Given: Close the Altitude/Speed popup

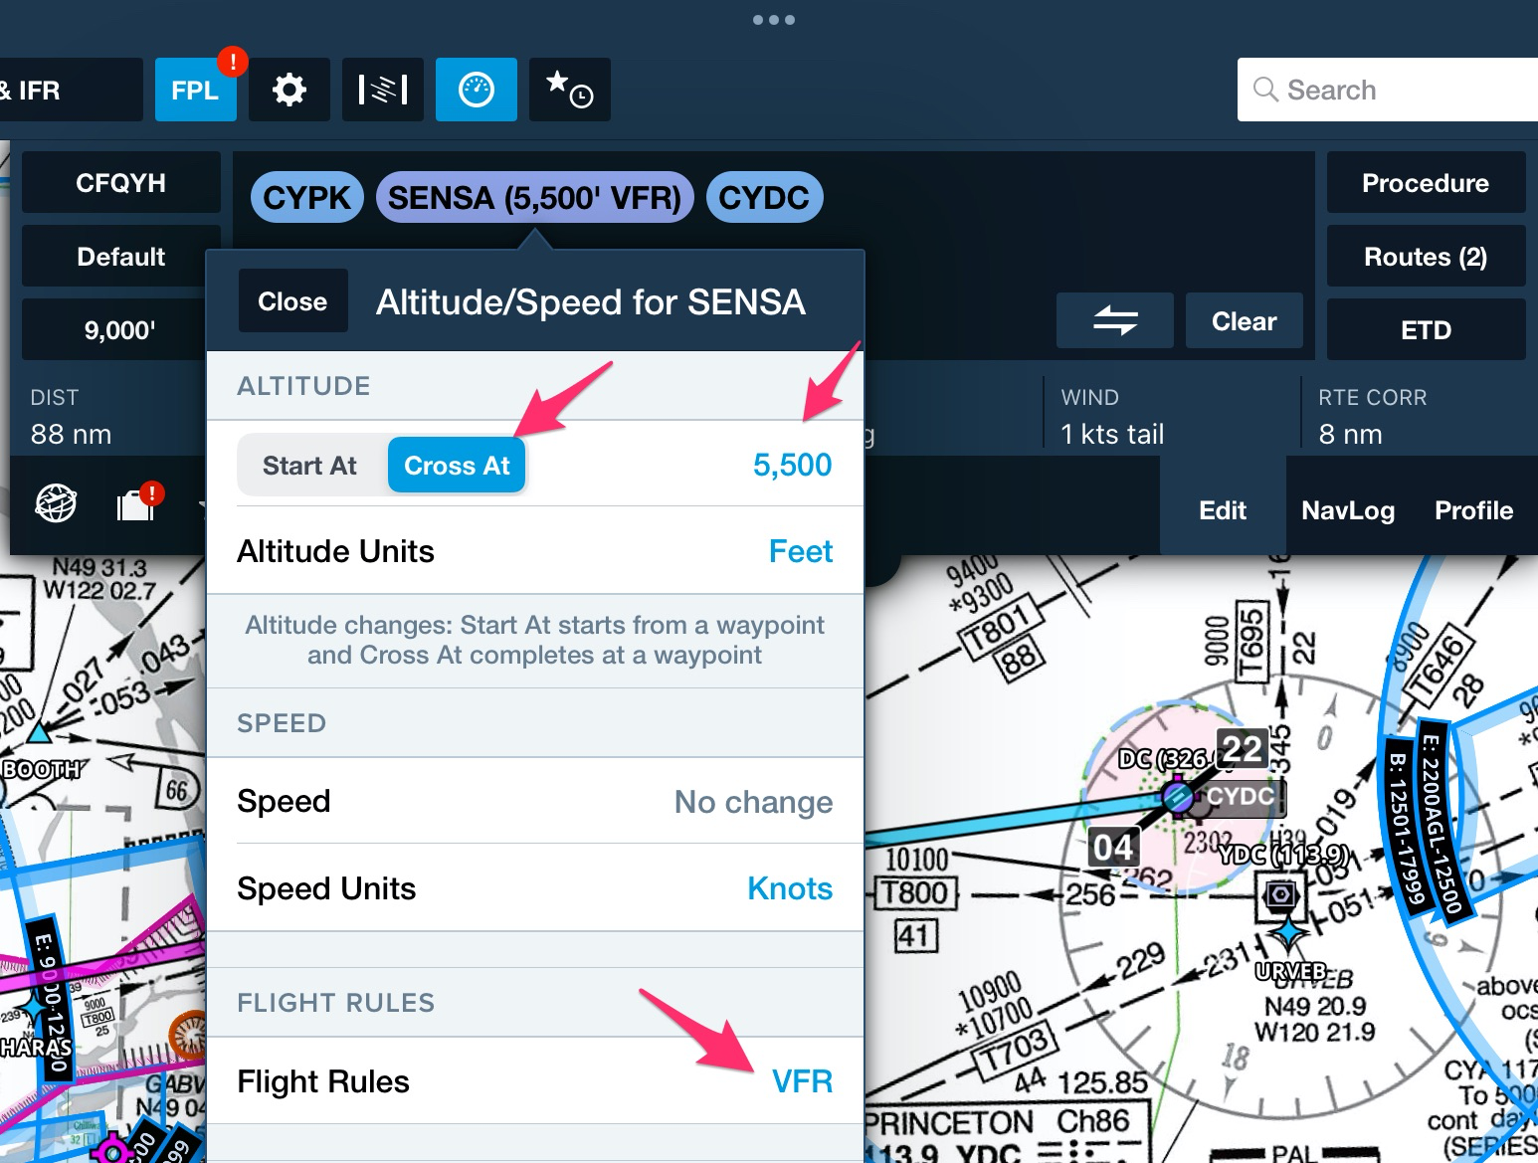Looking at the screenshot, I should pyautogui.click(x=292, y=300).
